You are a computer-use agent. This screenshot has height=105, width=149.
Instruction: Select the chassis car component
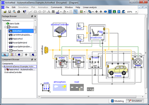click(x=118, y=70)
